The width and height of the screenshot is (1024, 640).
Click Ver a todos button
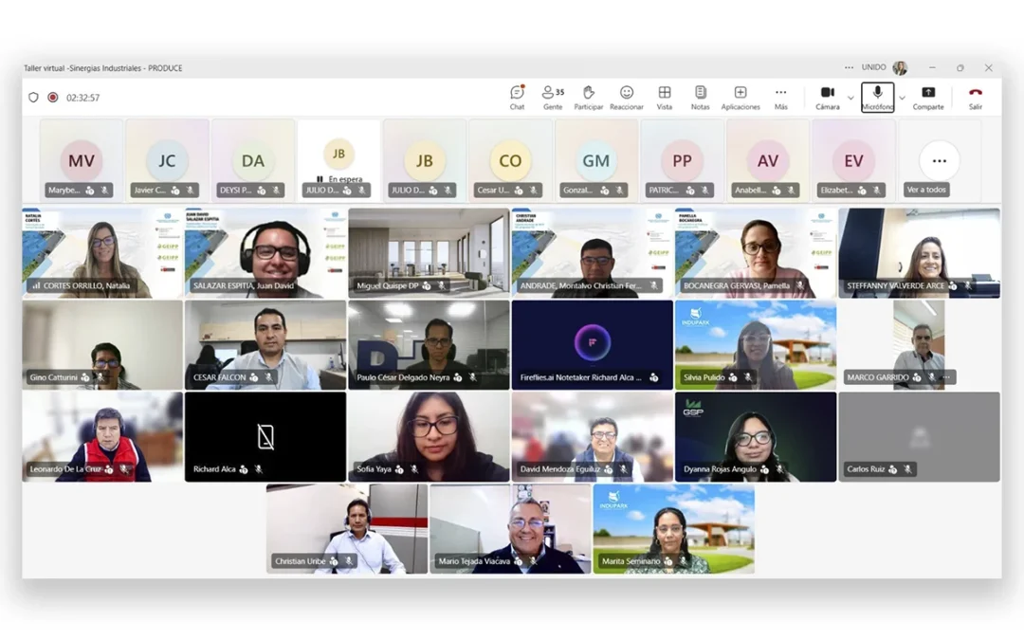[926, 190]
